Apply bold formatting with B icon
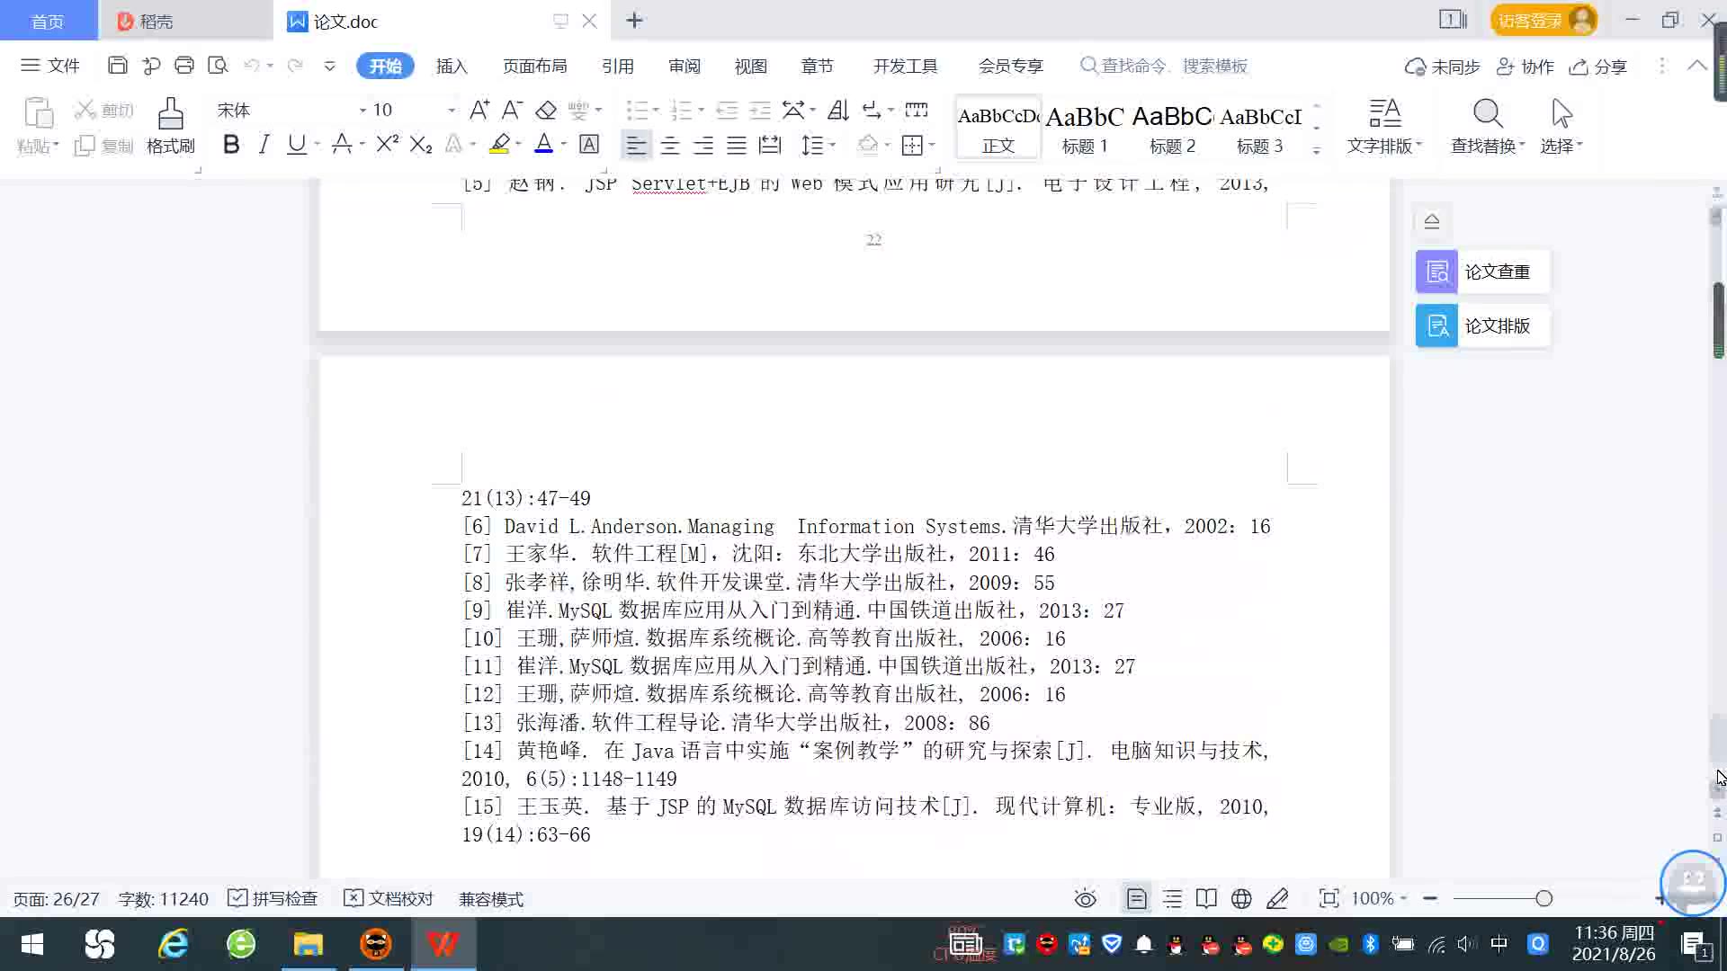This screenshot has height=971, width=1727. pyautogui.click(x=231, y=145)
